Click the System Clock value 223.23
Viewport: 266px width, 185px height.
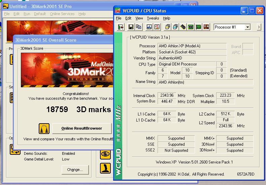(x=226, y=95)
